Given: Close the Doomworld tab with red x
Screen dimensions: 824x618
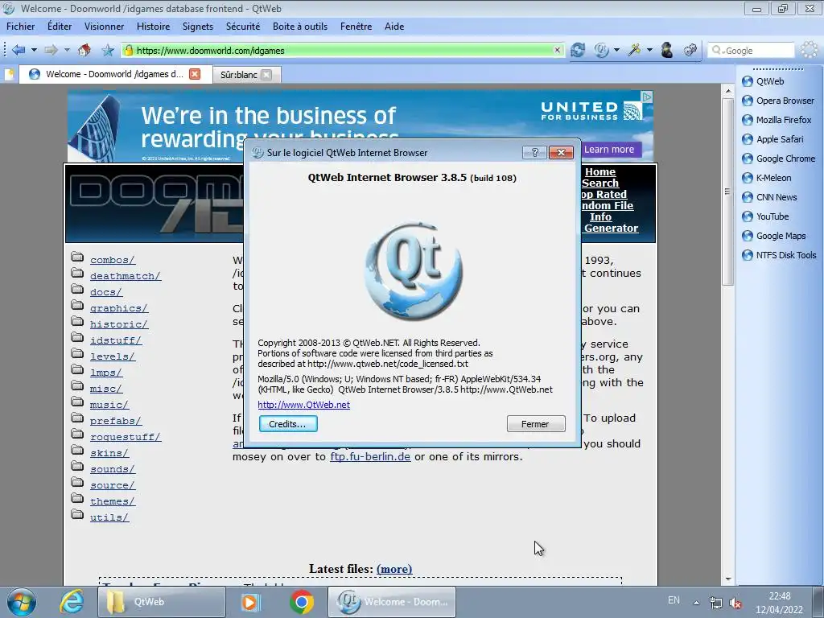Looking at the screenshot, I should pyautogui.click(x=195, y=74).
